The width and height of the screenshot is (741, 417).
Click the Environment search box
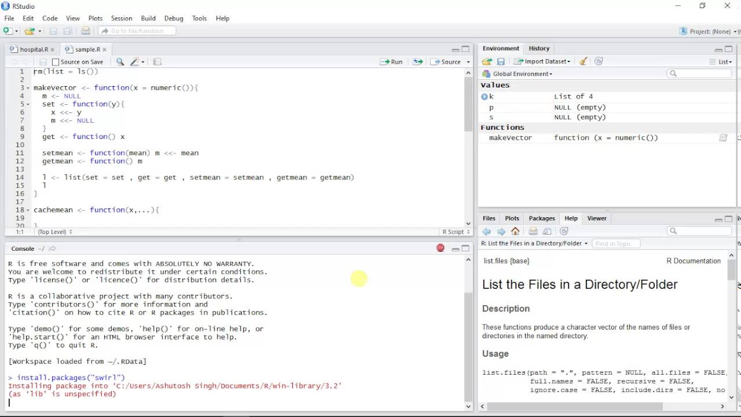click(699, 74)
